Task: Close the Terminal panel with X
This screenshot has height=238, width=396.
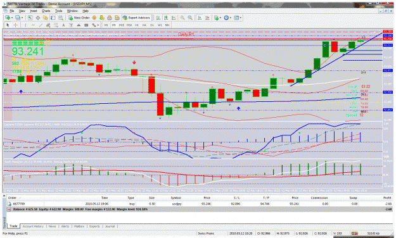Action: (x=4, y=196)
